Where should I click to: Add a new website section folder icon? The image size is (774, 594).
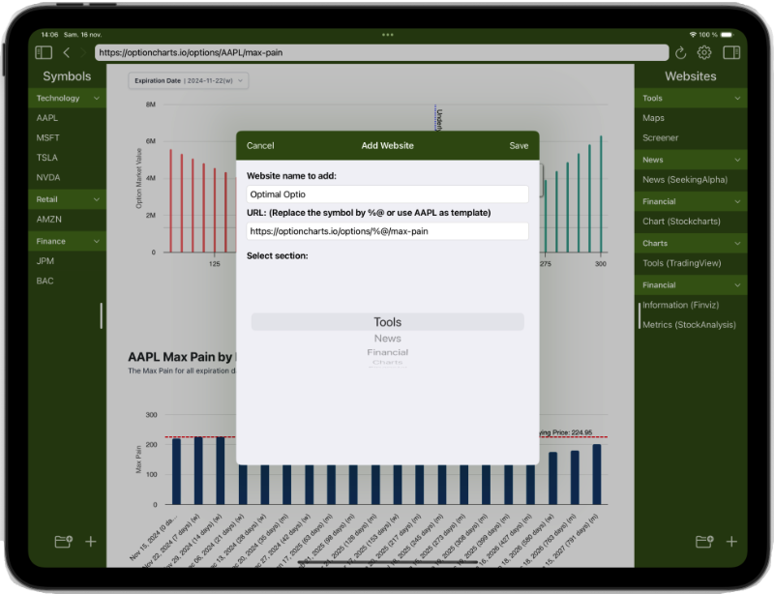pos(704,542)
